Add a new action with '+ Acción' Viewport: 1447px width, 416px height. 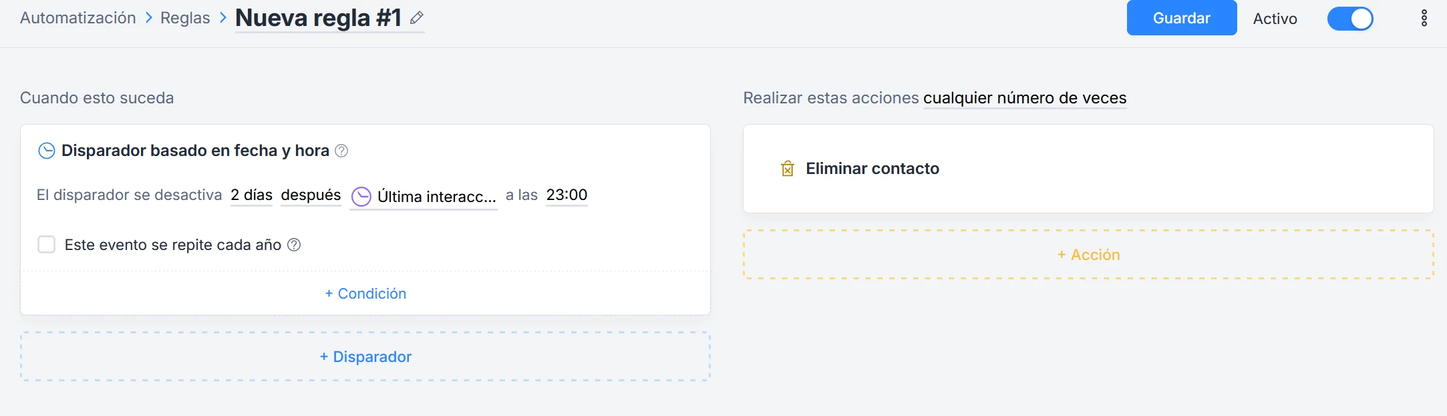(x=1088, y=255)
